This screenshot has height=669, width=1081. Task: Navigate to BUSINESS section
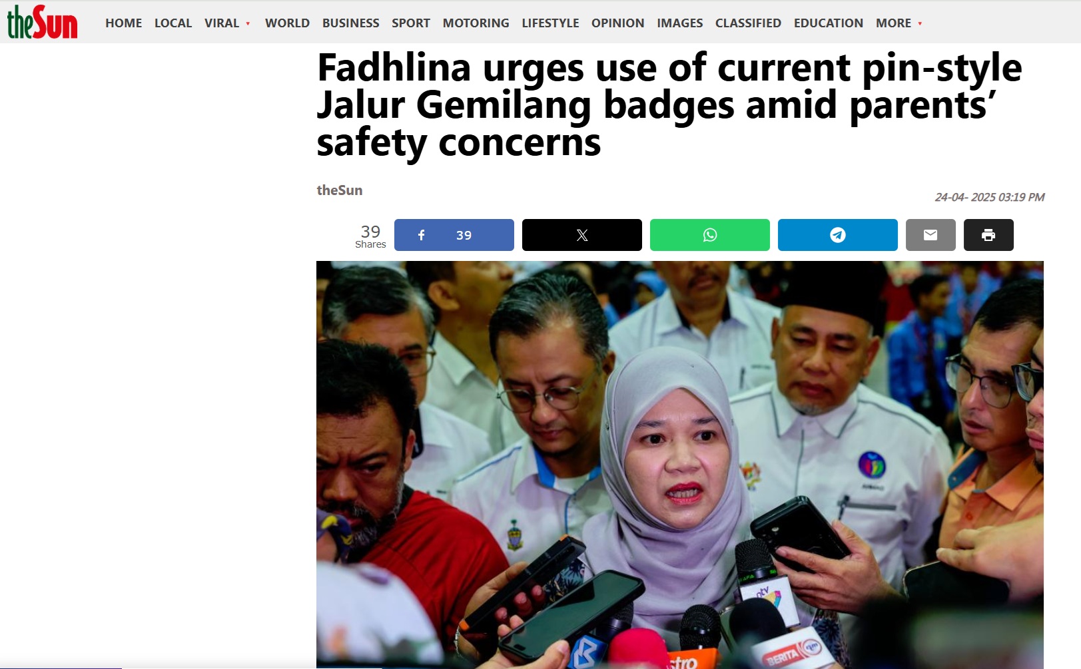[x=351, y=23]
